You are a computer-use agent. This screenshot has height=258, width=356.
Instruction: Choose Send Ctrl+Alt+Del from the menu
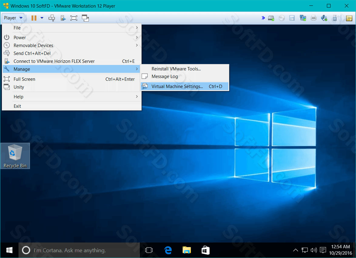[x=72, y=53]
